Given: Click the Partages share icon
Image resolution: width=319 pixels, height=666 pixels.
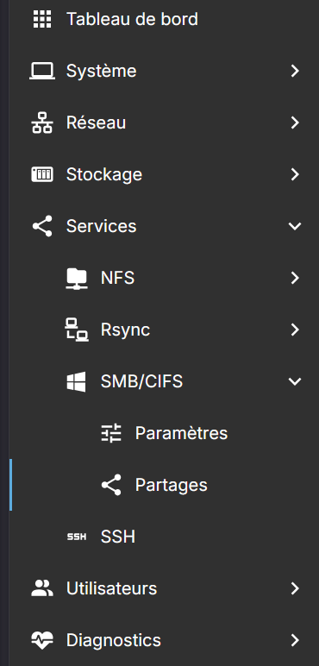Looking at the screenshot, I should click(x=111, y=485).
